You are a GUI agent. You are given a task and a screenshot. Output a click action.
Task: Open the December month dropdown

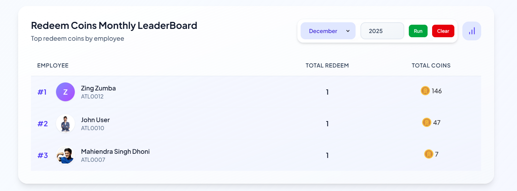tap(323, 31)
